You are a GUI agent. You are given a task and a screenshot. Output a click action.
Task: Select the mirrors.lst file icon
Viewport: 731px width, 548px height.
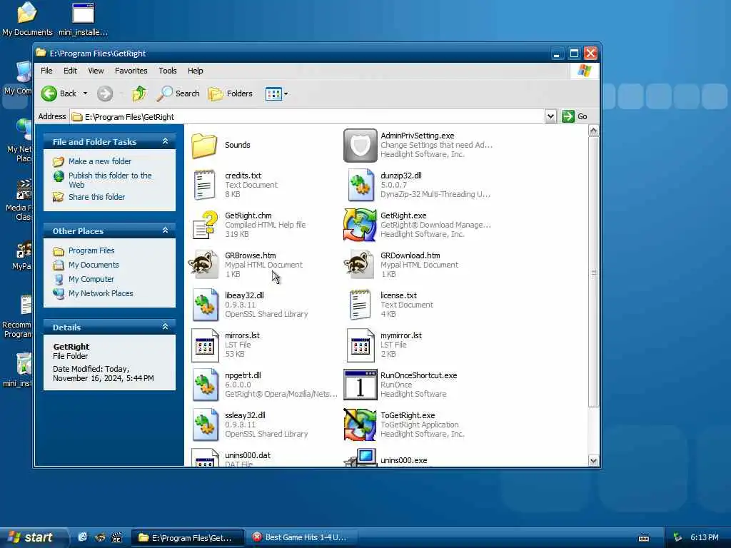pyautogui.click(x=205, y=345)
